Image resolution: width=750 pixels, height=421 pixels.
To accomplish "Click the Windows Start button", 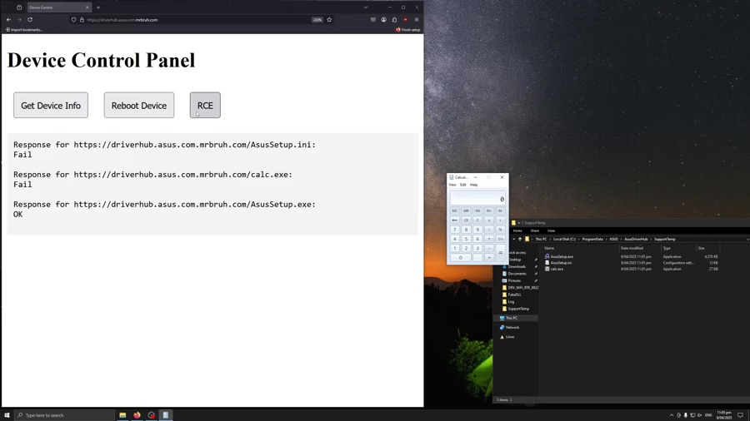I will coord(7,415).
